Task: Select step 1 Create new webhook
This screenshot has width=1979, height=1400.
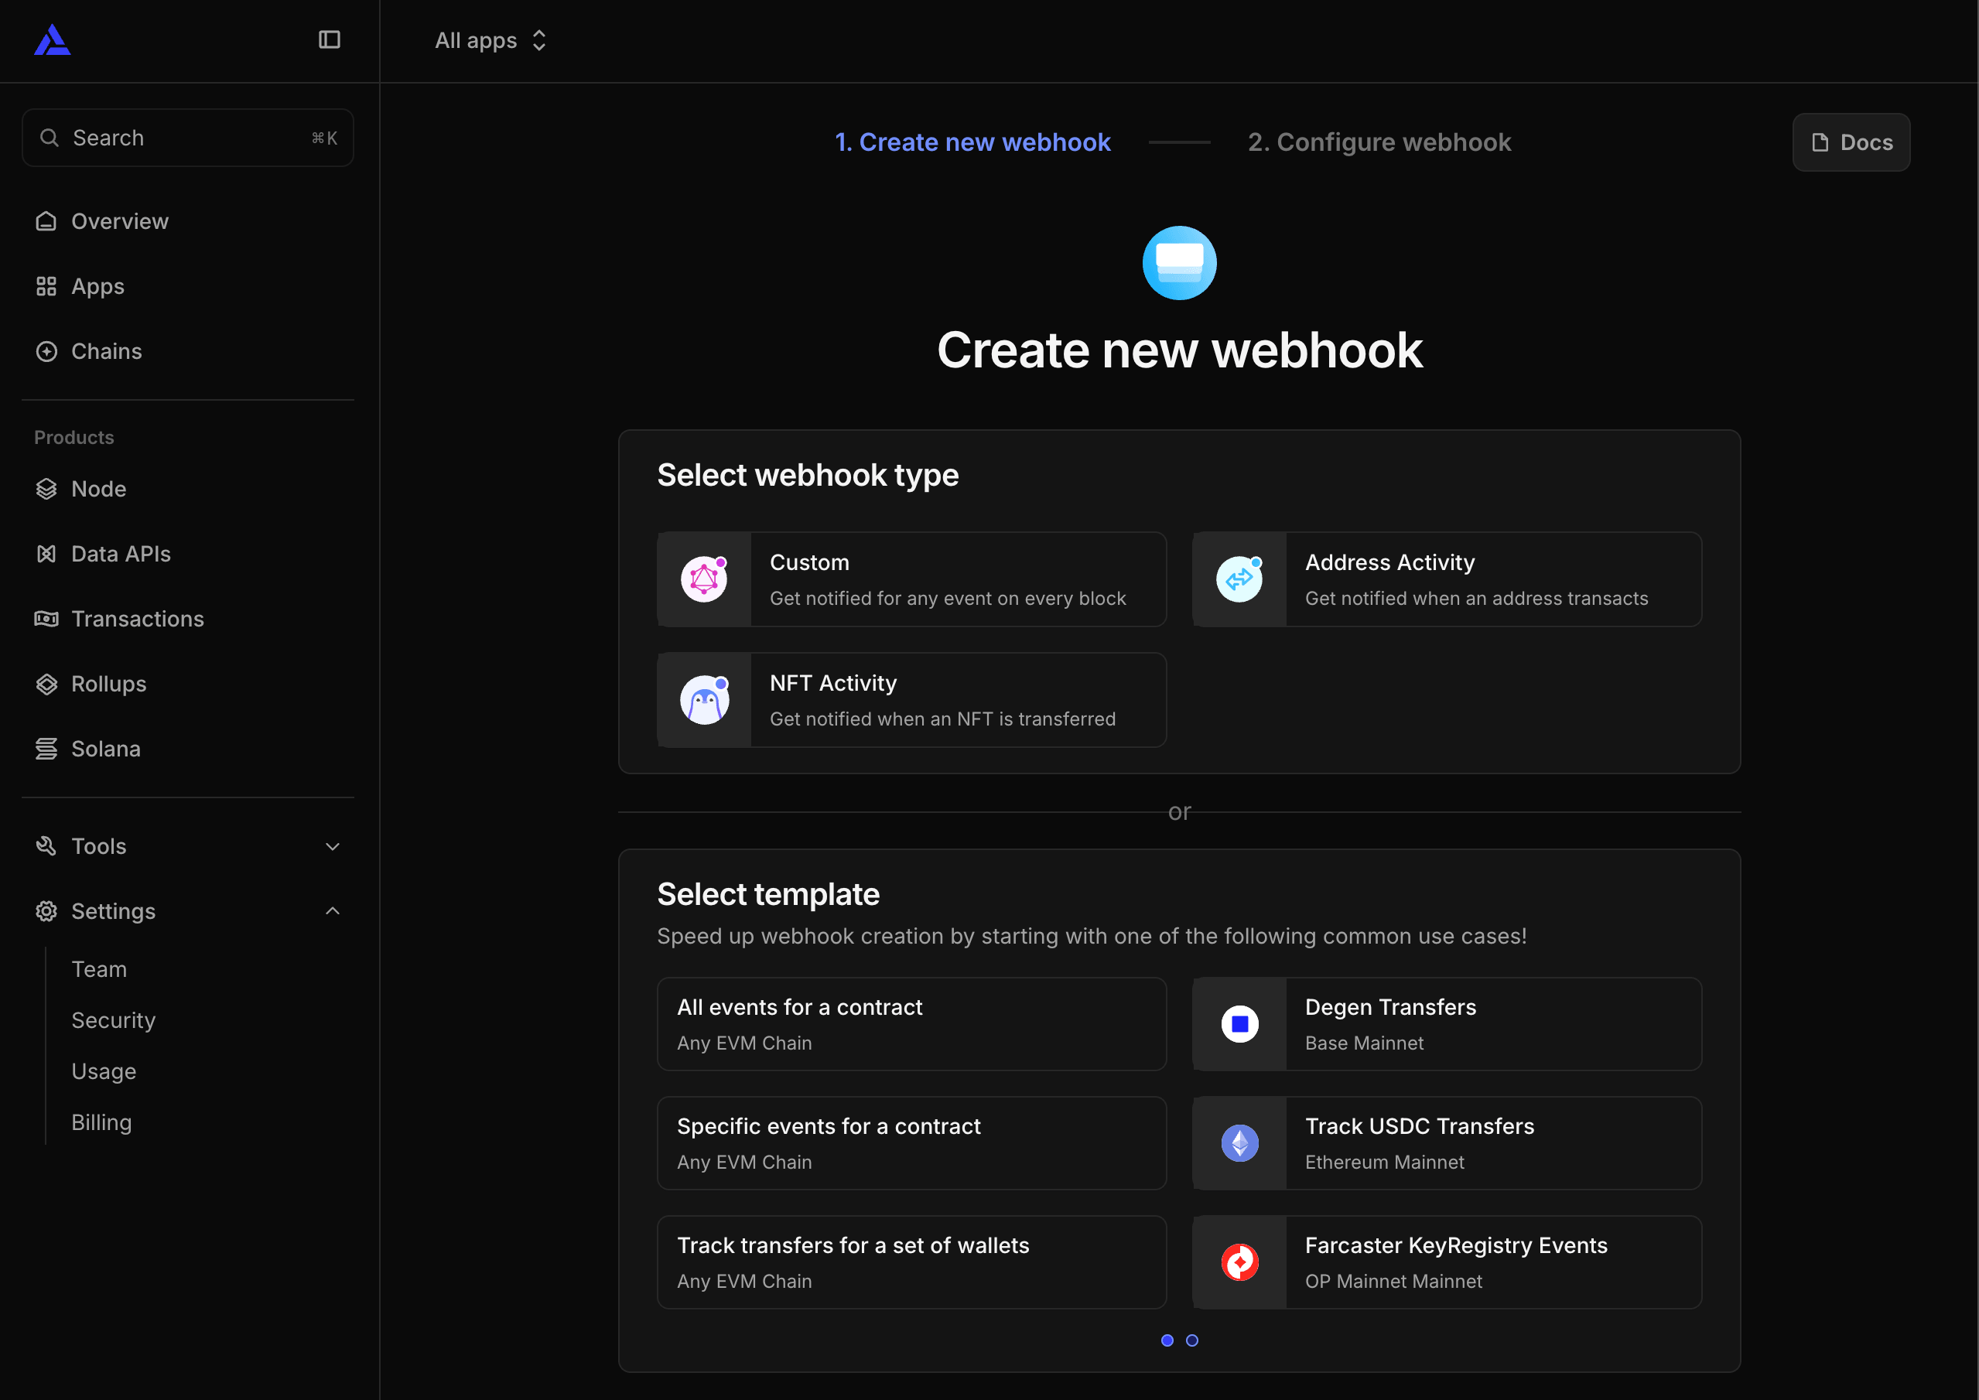Action: point(972,142)
